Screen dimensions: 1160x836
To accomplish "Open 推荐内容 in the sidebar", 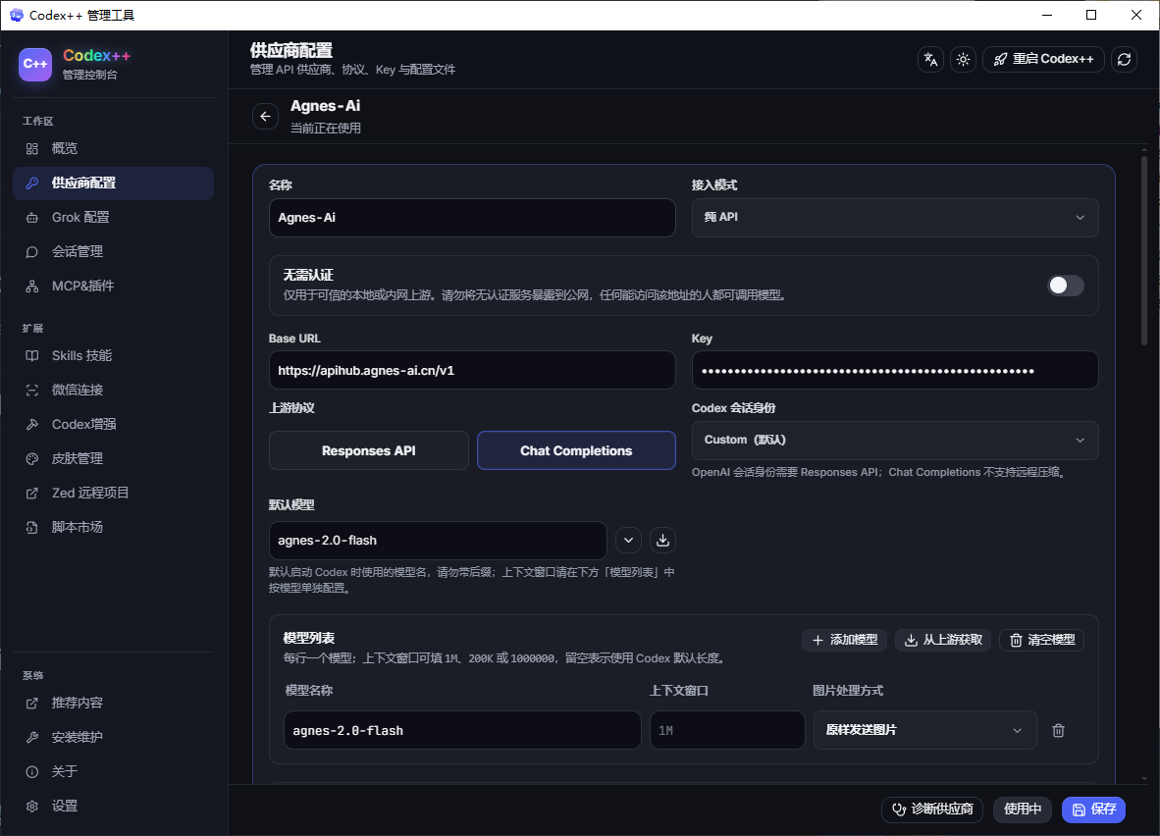I will tap(113, 703).
